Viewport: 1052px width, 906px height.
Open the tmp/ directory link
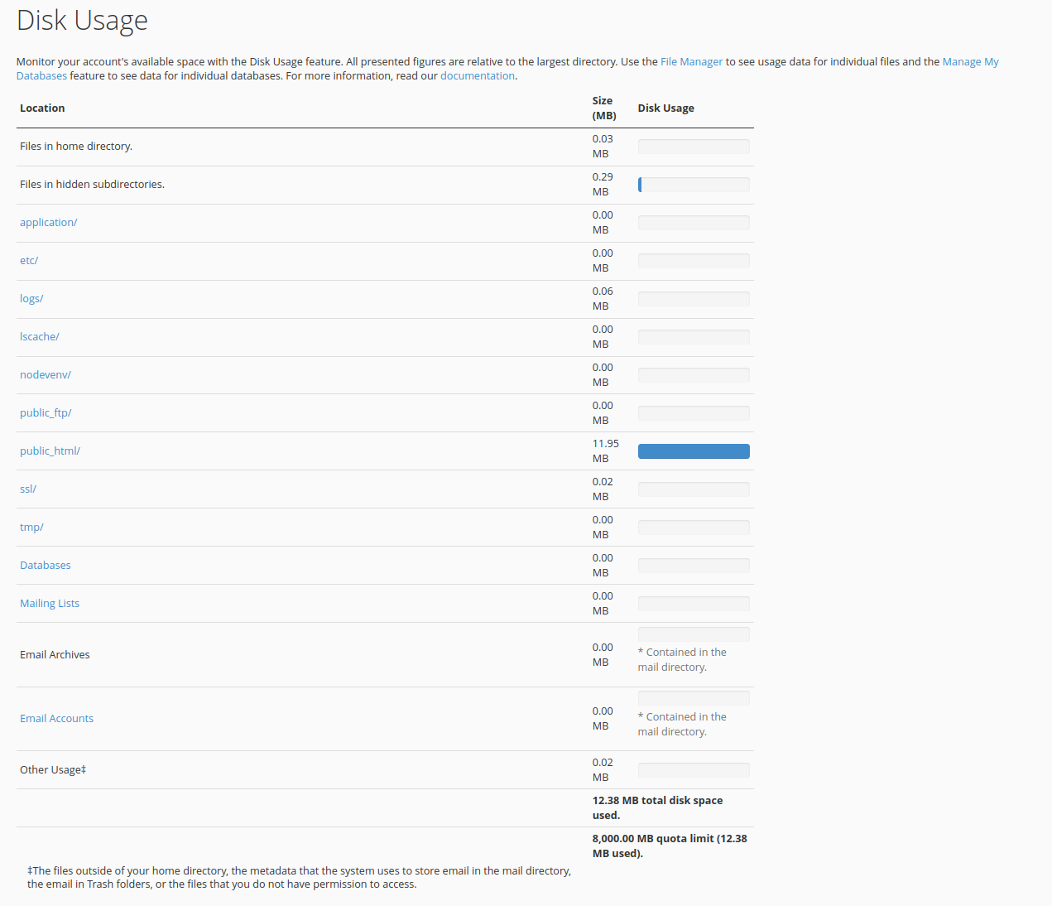click(x=31, y=528)
